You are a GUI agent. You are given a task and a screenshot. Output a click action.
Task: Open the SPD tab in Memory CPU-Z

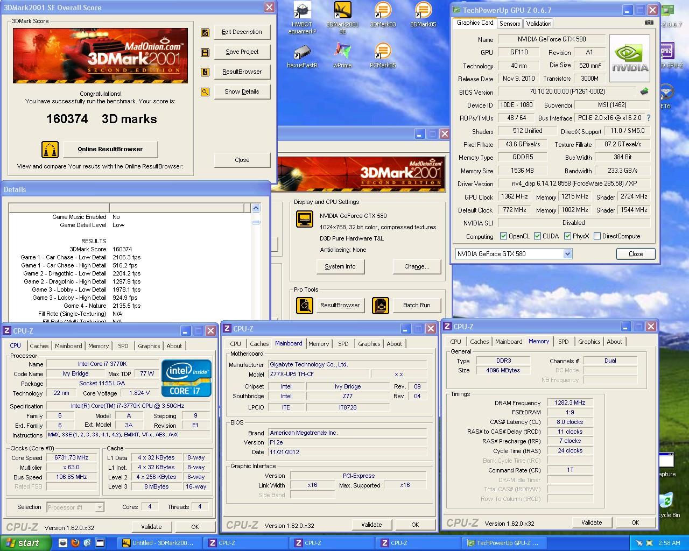tap(563, 342)
